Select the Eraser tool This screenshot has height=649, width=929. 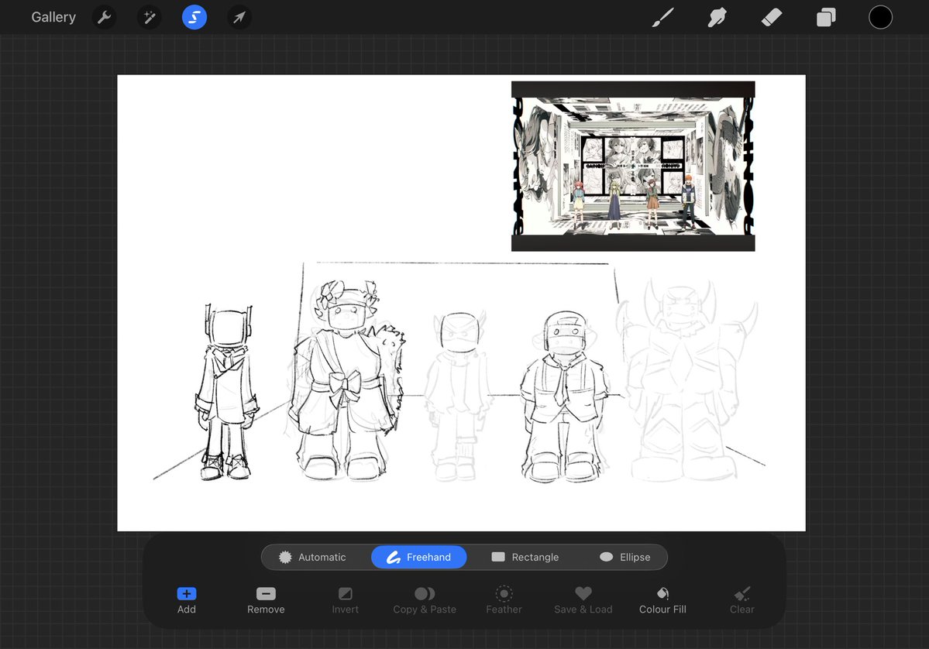(x=772, y=17)
